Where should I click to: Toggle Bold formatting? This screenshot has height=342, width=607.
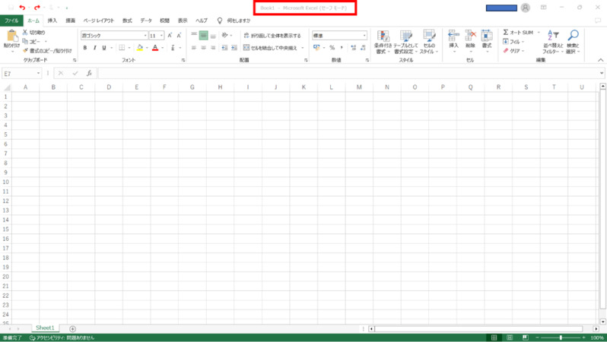[x=85, y=48]
